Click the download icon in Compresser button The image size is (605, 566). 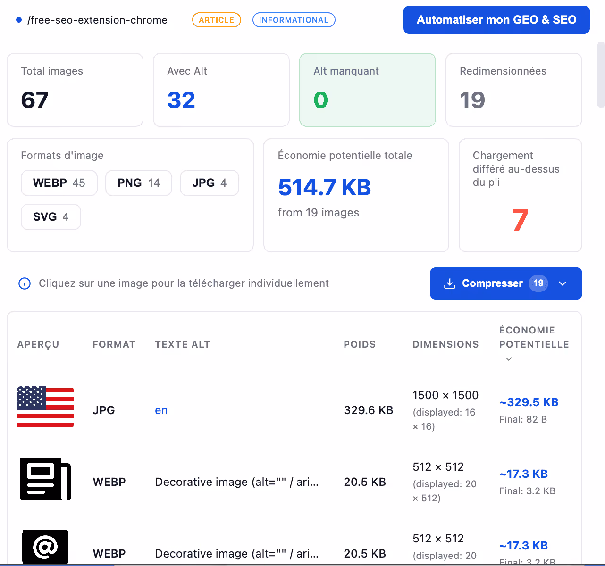(450, 283)
